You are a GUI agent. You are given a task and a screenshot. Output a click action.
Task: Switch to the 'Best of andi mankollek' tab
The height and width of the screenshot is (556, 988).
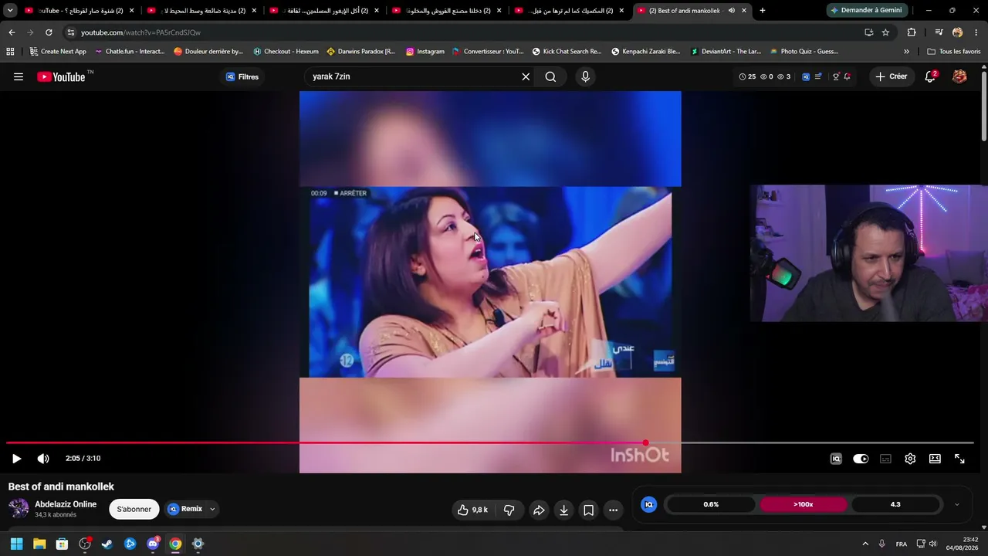tap(683, 11)
